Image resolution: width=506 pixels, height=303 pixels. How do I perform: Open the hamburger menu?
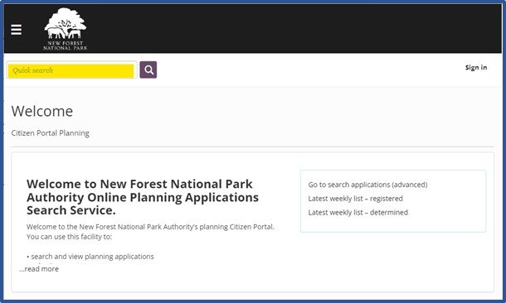click(x=16, y=30)
